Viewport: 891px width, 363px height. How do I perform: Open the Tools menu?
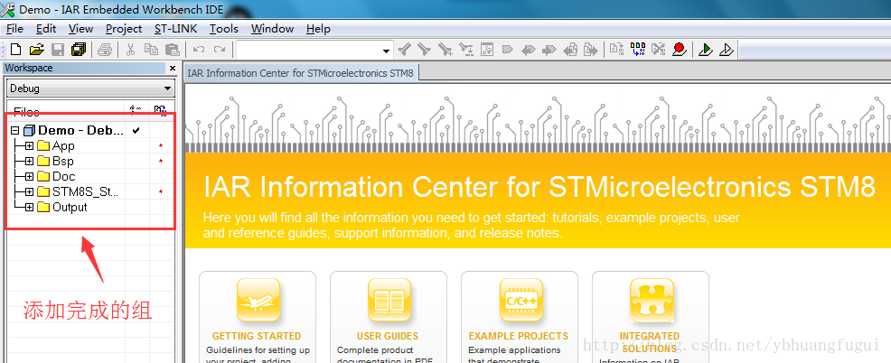(x=224, y=28)
